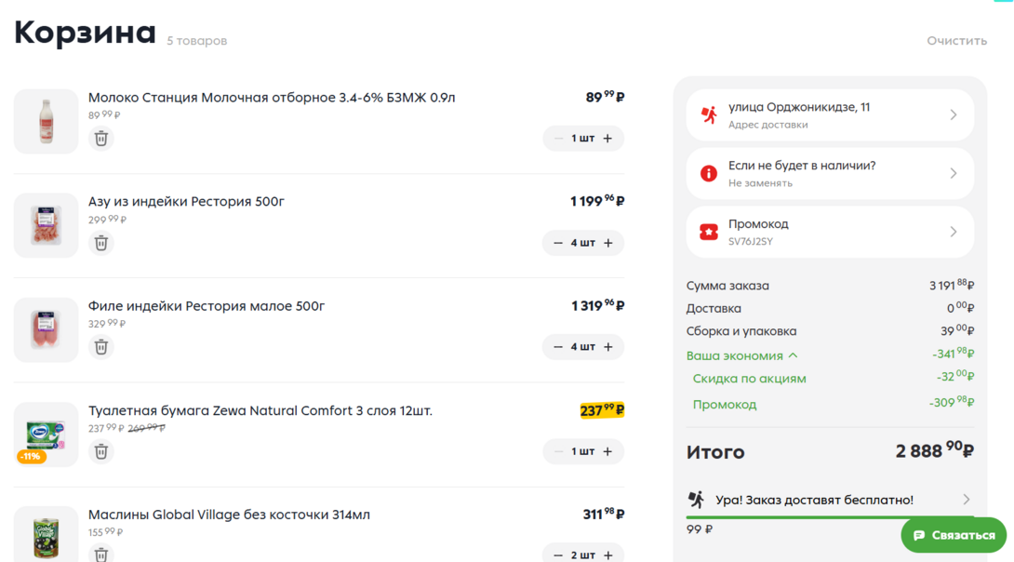1014x562 pixels.
Task: Open the milk product thumbnail
Action: click(x=46, y=121)
